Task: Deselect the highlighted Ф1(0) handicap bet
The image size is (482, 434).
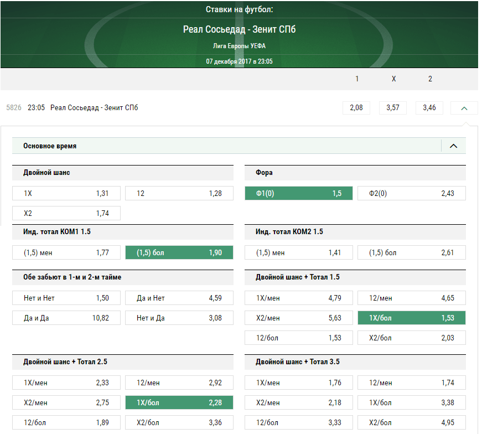Action: (x=298, y=193)
